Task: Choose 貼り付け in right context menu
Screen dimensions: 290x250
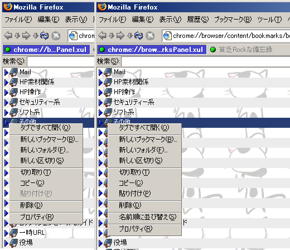Action: 144,194
